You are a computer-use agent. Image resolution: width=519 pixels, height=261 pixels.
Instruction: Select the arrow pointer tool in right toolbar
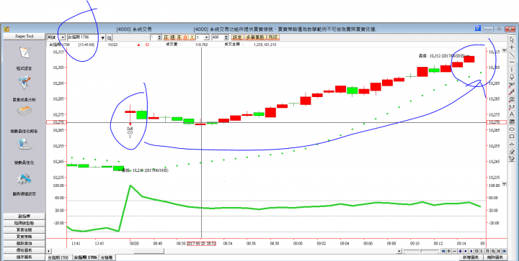[x=512, y=40]
